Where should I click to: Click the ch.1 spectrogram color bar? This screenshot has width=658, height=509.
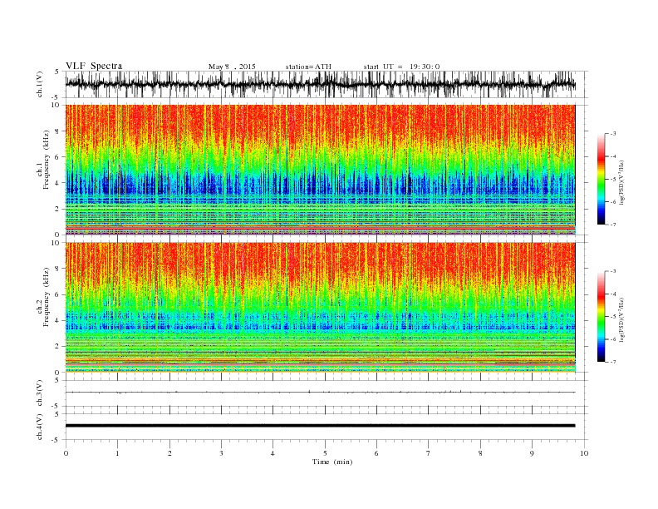[602, 179]
